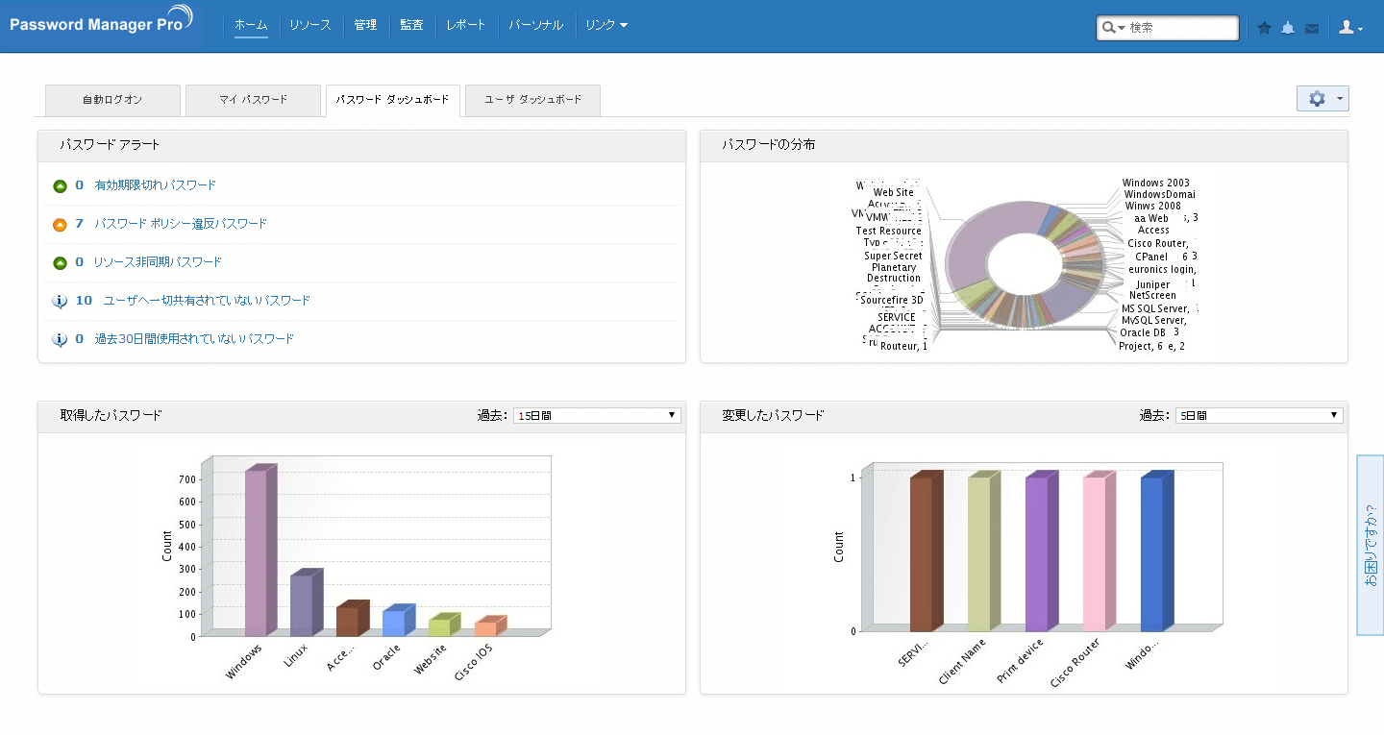The width and height of the screenshot is (1384, 735).
Task: Click the count 10 for unshared passwords
Action: coord(84,301)
